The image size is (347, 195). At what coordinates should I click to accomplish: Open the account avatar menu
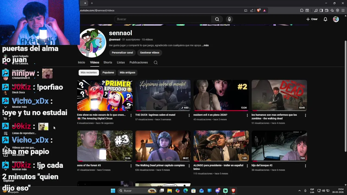click(336, 19)
